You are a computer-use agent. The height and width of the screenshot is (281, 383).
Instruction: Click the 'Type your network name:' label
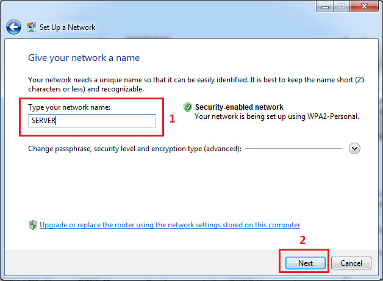pyautogui.click(x=68, y=107)
